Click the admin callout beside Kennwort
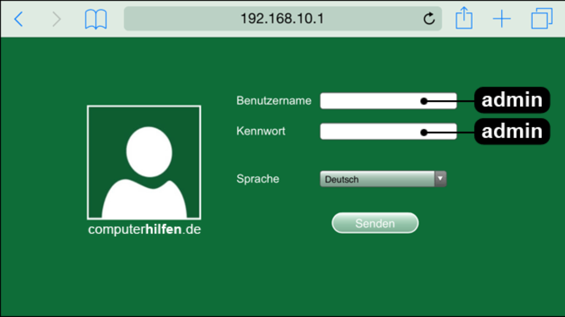 [x=512, y=131]
